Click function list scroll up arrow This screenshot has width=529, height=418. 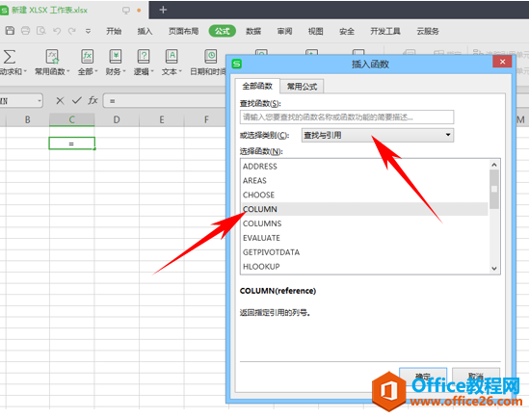[x=494, y=165]
